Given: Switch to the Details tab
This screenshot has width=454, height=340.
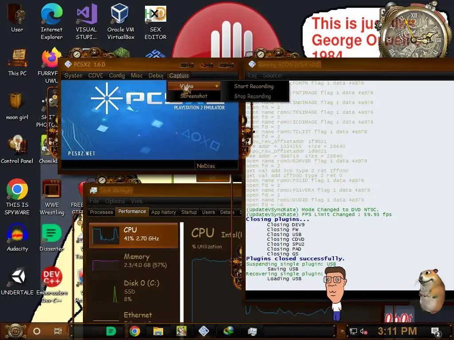Looking at the screenshot, I should tap(227, 212).
